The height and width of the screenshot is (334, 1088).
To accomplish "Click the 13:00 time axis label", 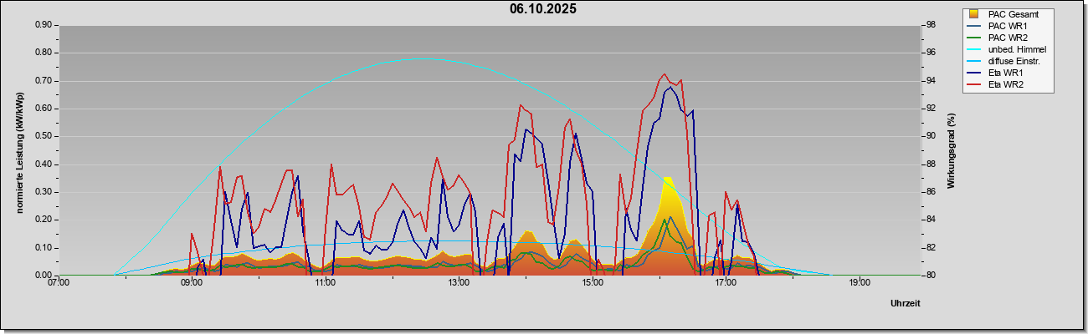I will coord(459,283).
